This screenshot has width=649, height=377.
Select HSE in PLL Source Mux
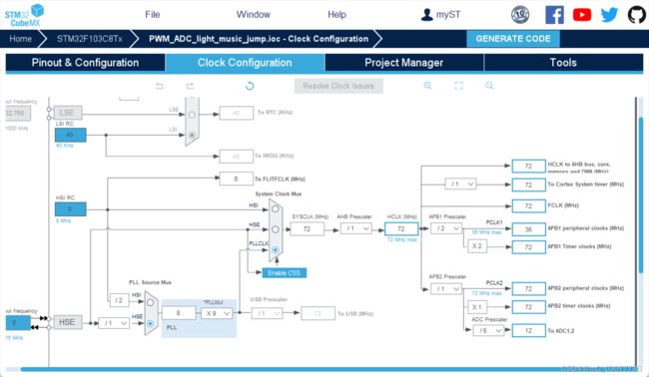[150, 323]
